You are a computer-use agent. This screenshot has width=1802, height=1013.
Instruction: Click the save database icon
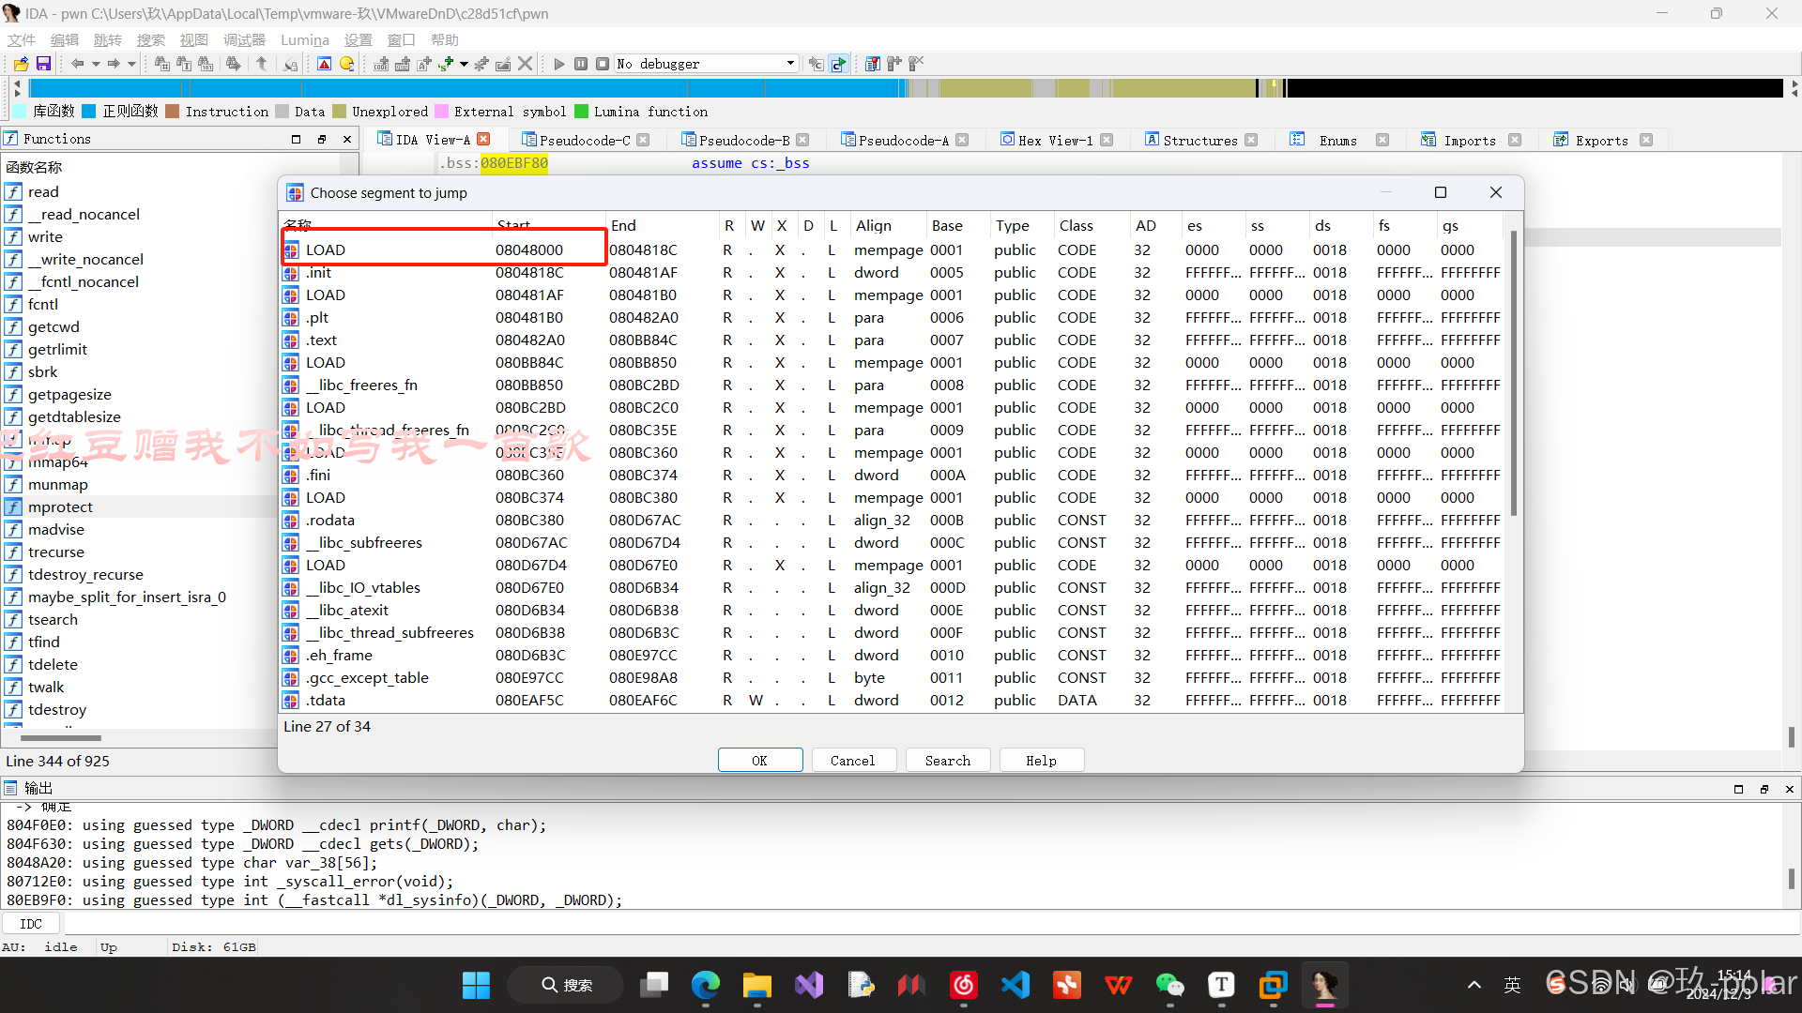pos(43,64)
